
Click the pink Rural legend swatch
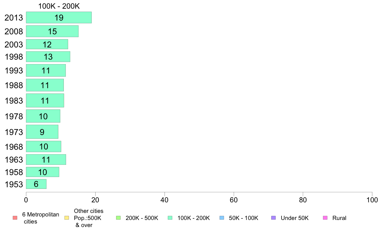click(325, 218)
